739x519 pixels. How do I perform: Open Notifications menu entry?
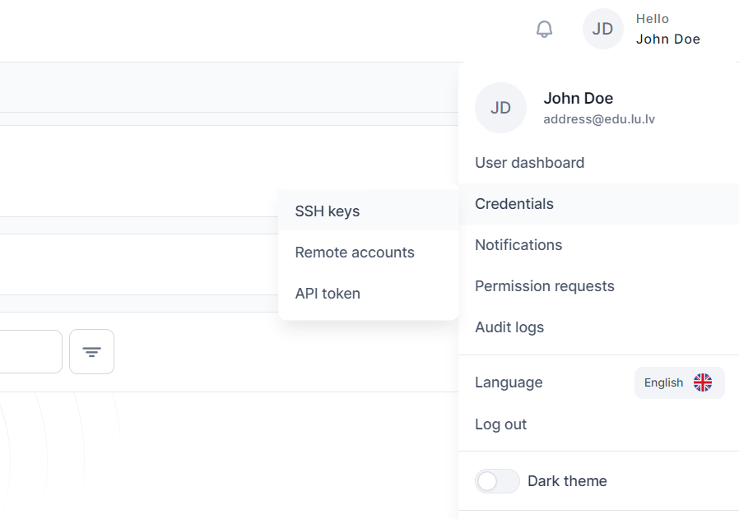(518, 245)
